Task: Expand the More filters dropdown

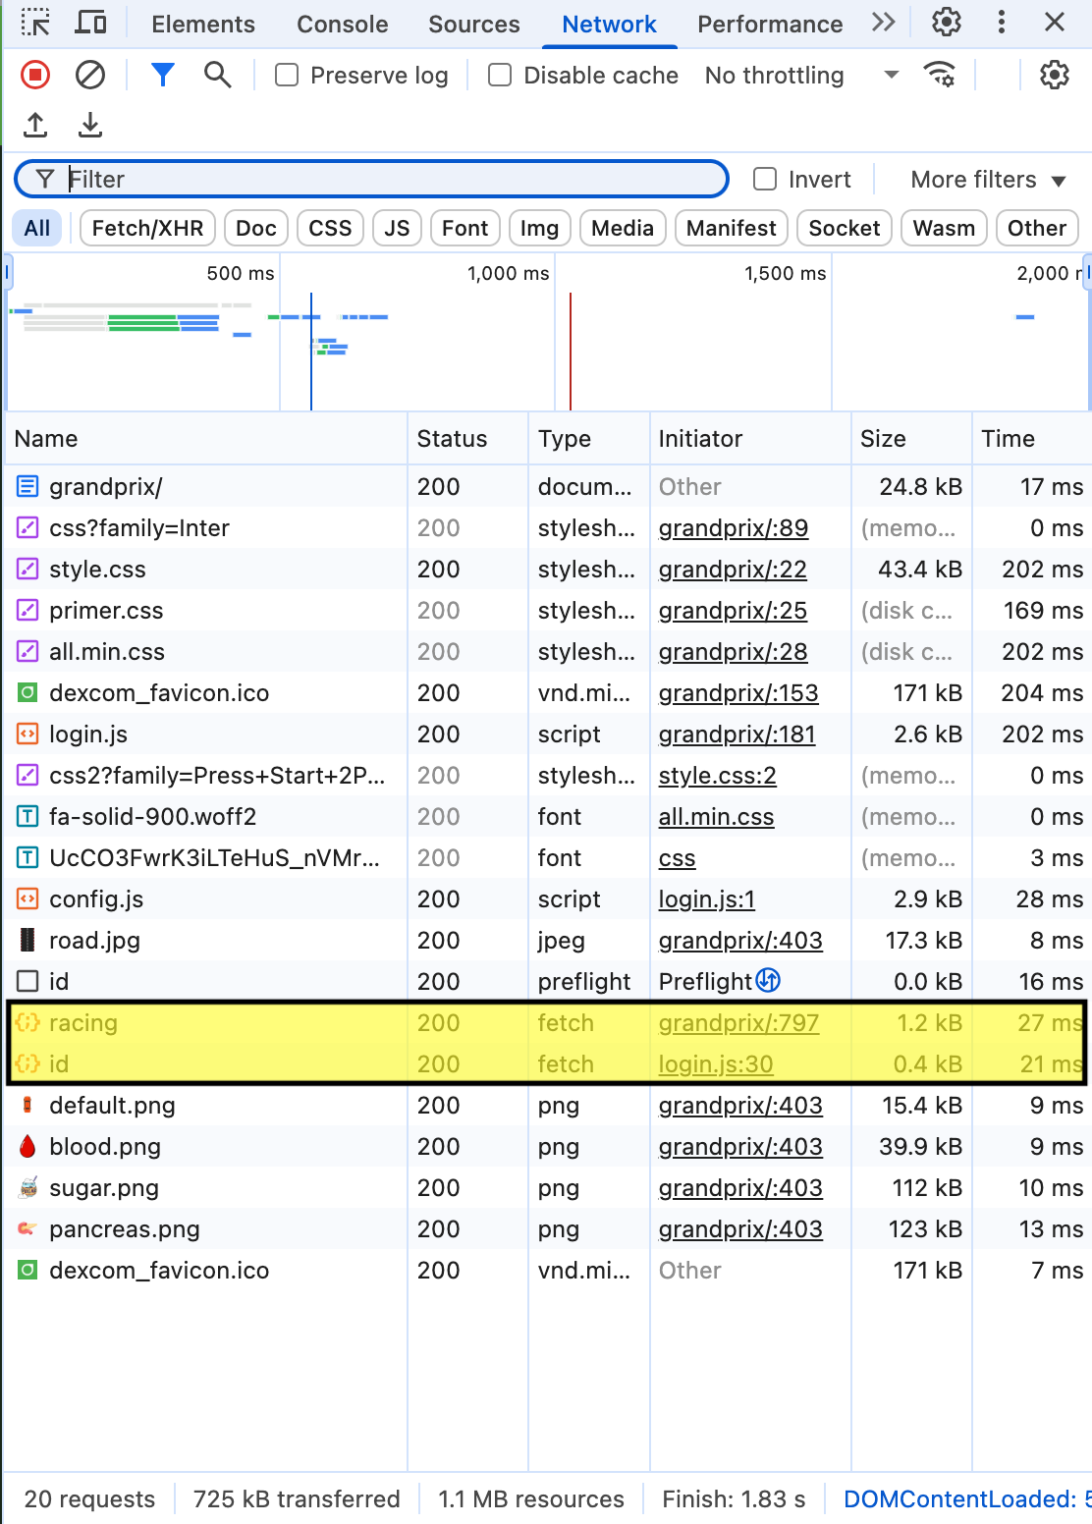Action: click(x=988, y=180)
